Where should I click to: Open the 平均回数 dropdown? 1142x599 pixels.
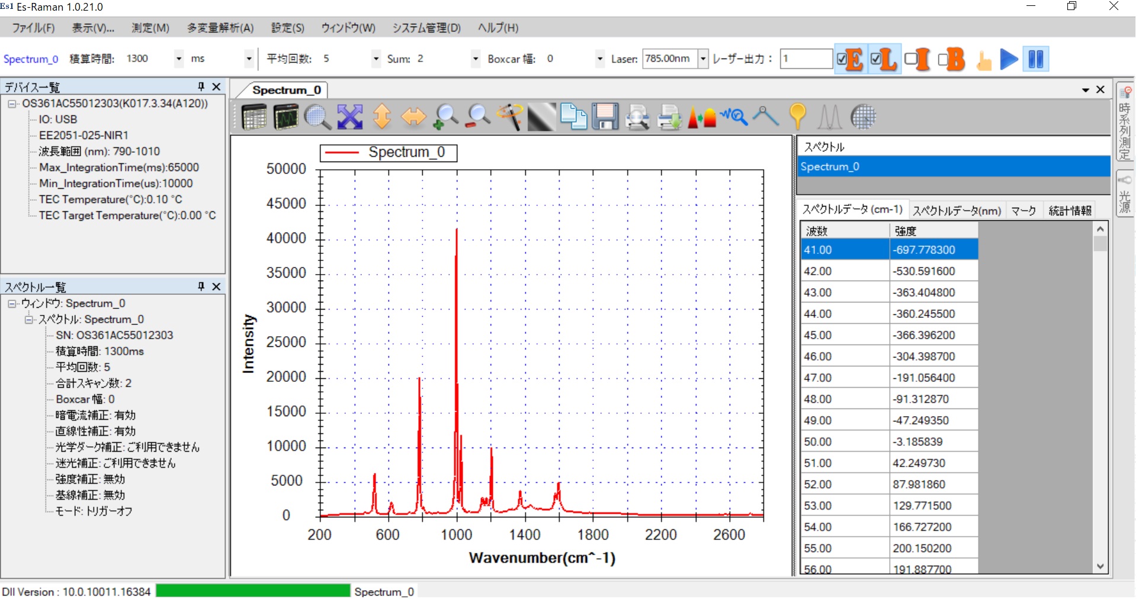click(x=376, y=59)
